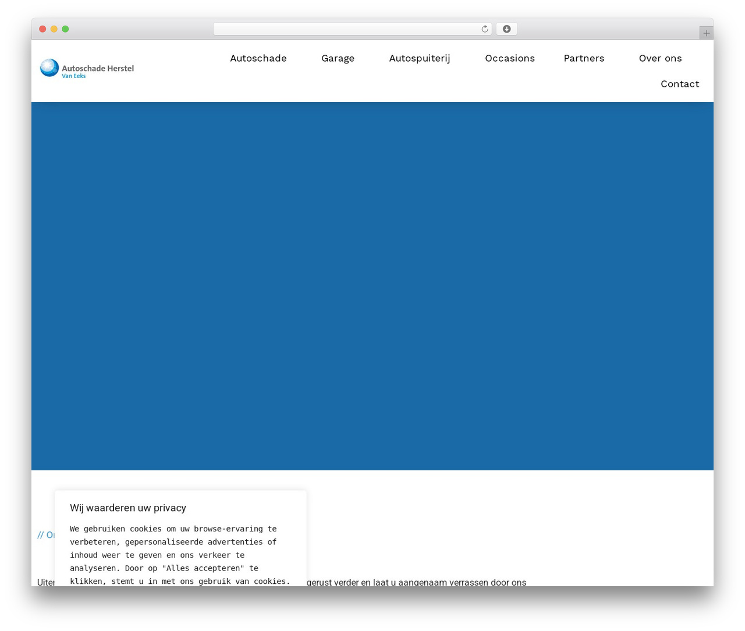Minimize the window with the yellow button
Screen dimensions: 745x631
click(54, 29)
